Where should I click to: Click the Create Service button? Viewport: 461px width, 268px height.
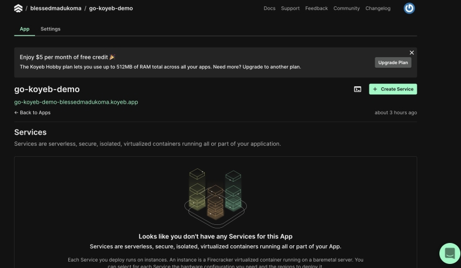393,89
